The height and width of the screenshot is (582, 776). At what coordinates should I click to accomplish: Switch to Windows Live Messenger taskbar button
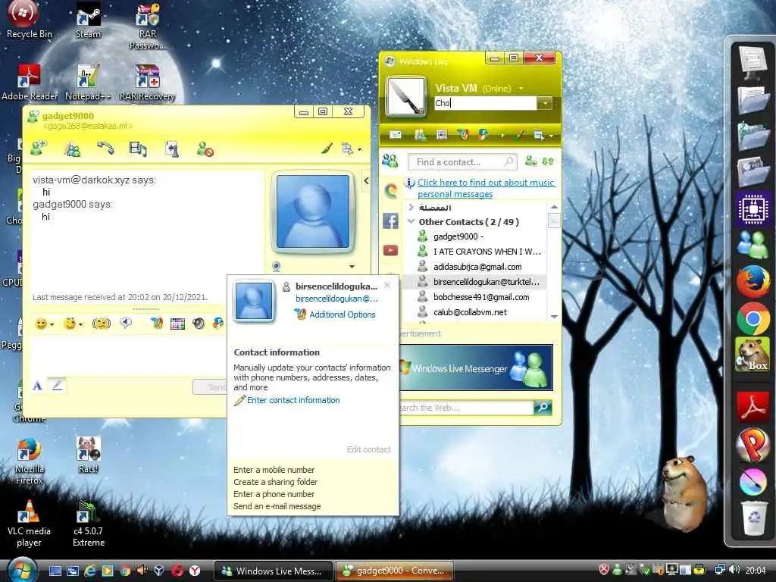[x=273, y=571]
